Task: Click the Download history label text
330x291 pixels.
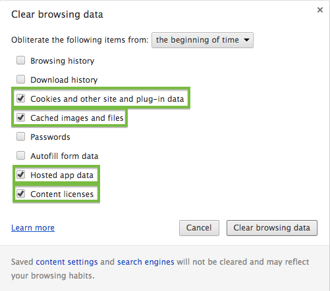Action: [x=64, y=80]
